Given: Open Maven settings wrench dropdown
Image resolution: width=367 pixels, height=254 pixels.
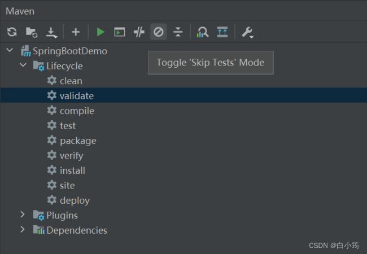Looking at the screenshot, I should (x=248, y=32).
